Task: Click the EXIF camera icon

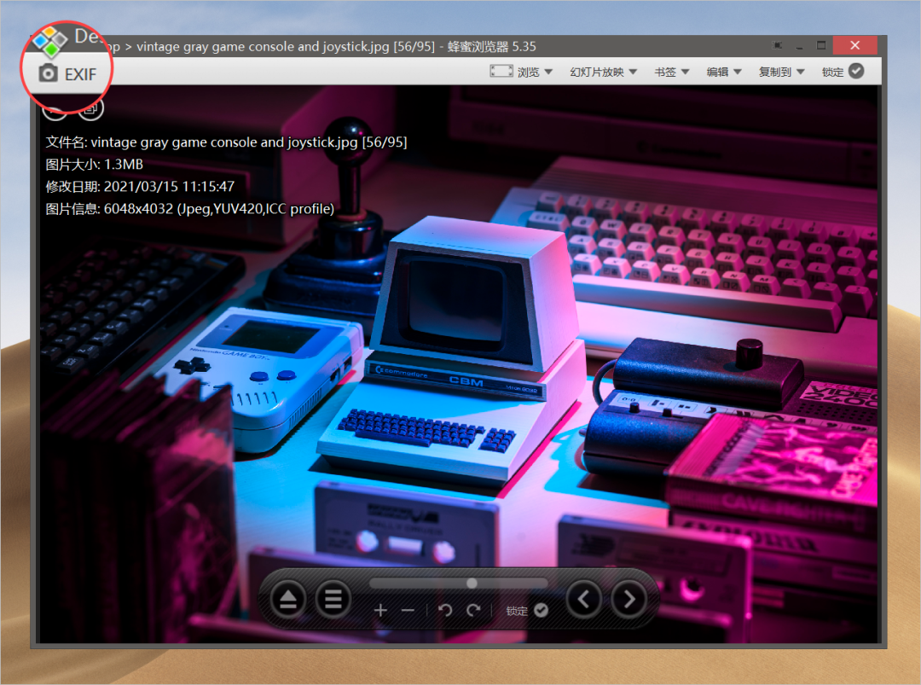Action: [49, 73]
